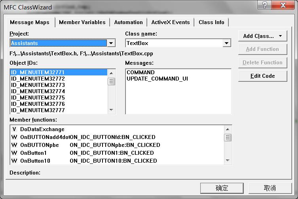The height and width of the screenshot is (199, 298).
Task: Expand the Project dropdown arrow
Action: tap(111, 43)
